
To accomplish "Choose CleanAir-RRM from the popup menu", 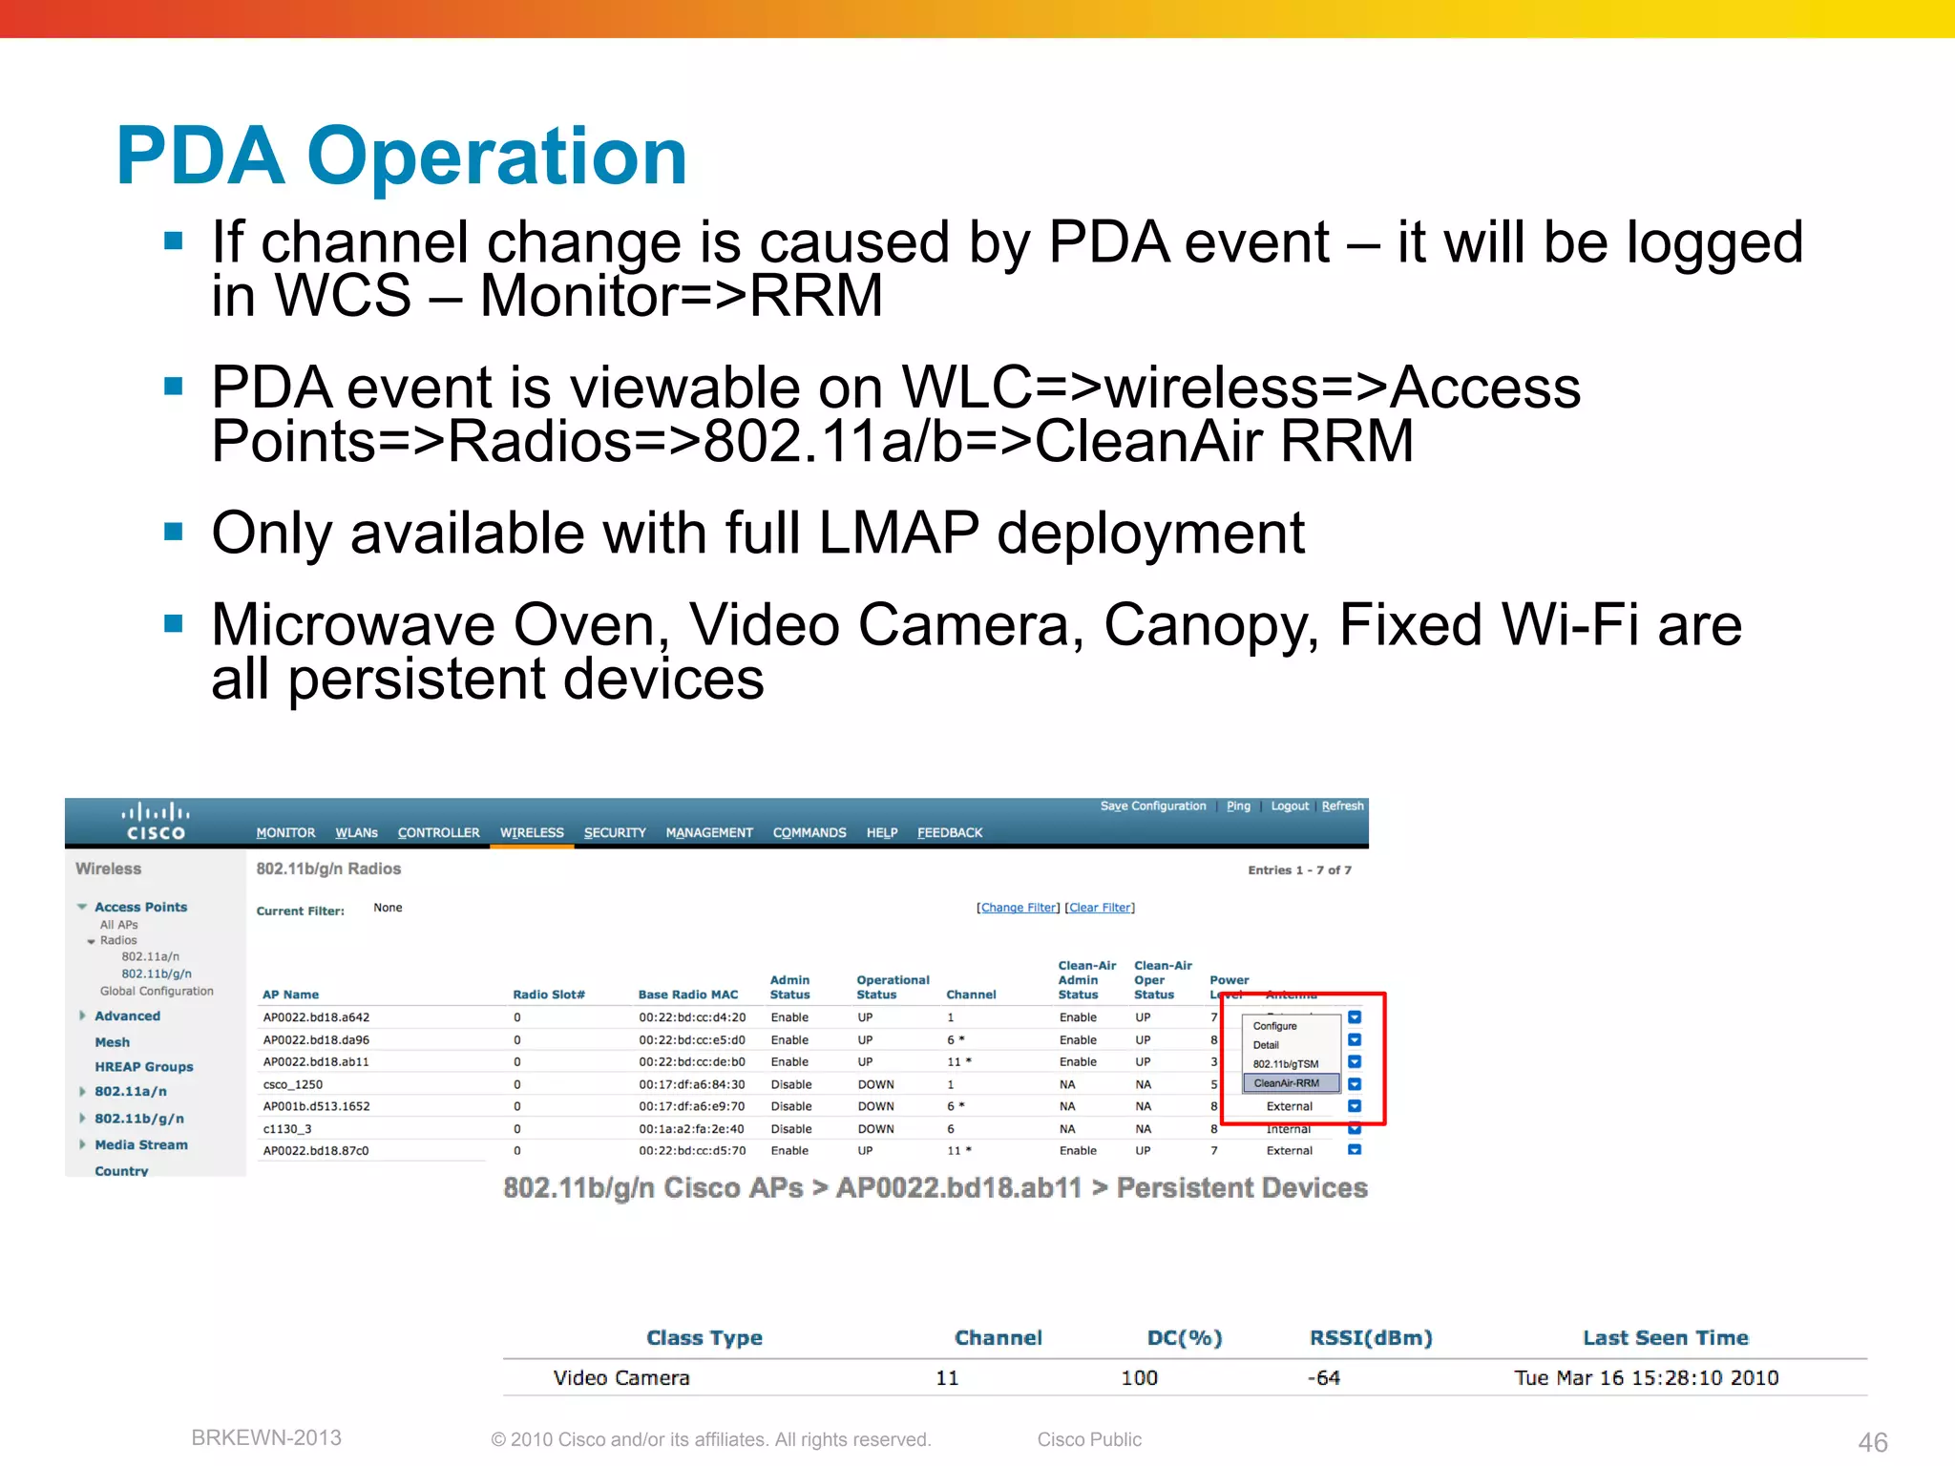I will [1292, 1083].
